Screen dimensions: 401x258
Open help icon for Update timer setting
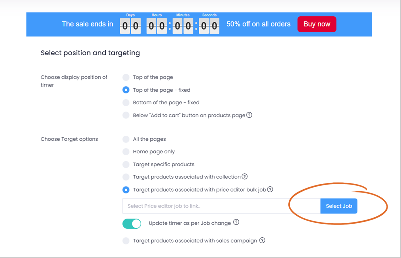tap(236, 222)
